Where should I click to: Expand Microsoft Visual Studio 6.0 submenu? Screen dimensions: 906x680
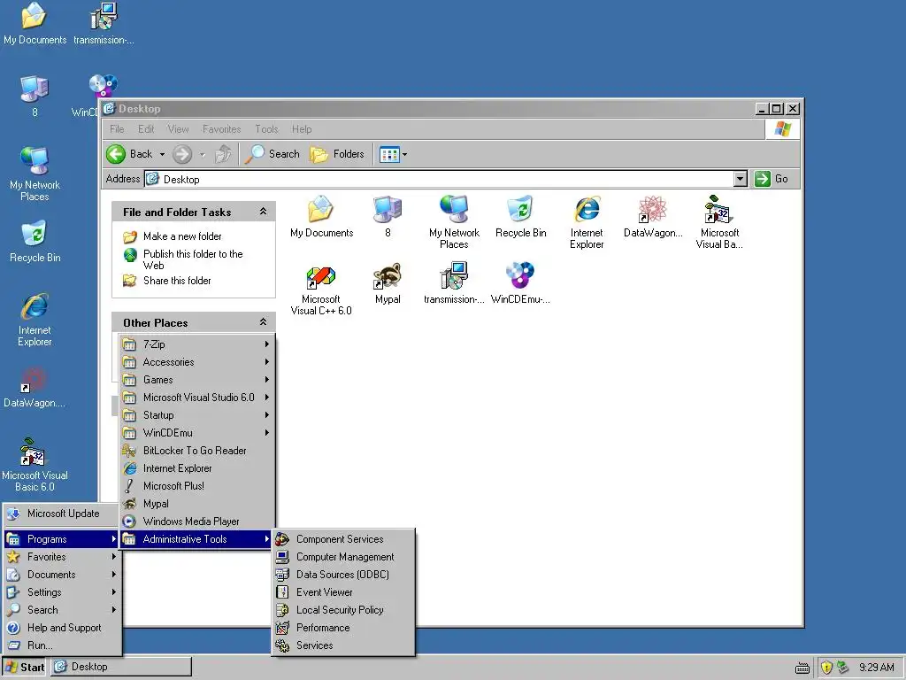click(x=196, y=398)
